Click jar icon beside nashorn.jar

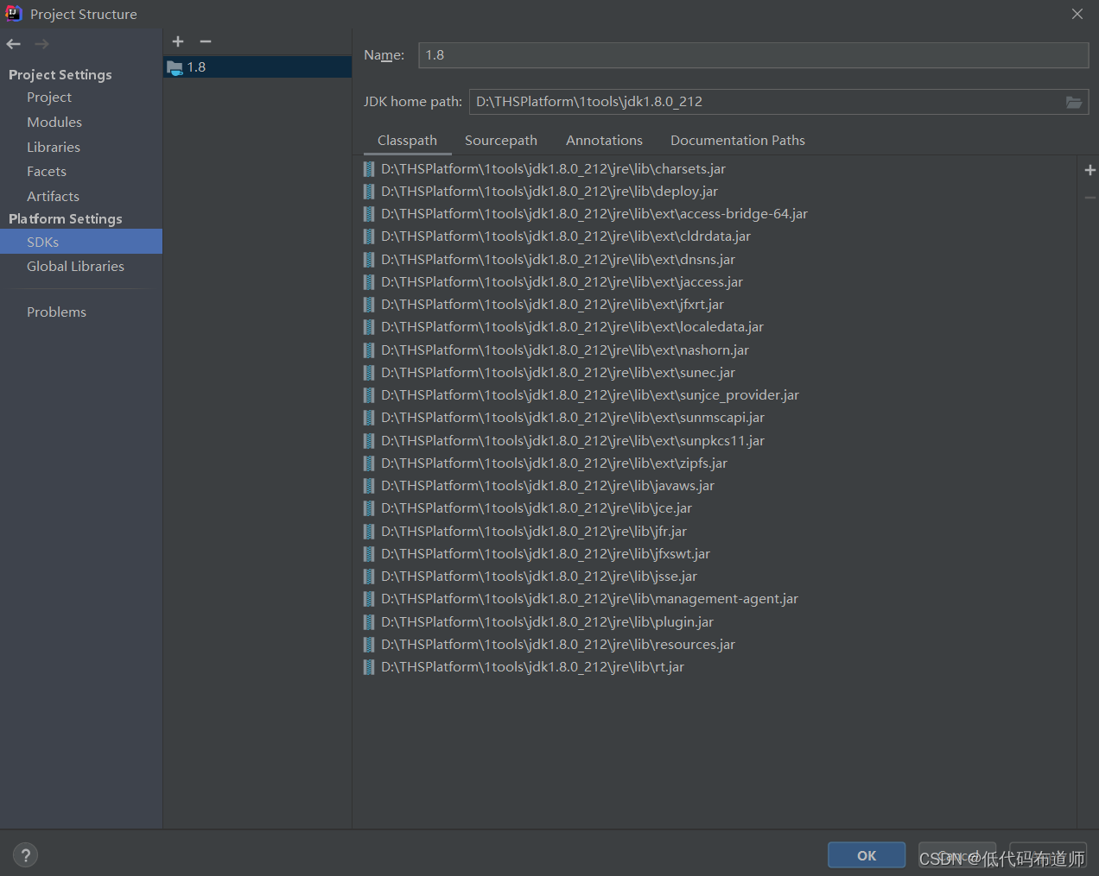coord(369,350)
